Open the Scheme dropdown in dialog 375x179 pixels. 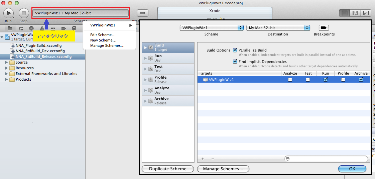point(212,28)
